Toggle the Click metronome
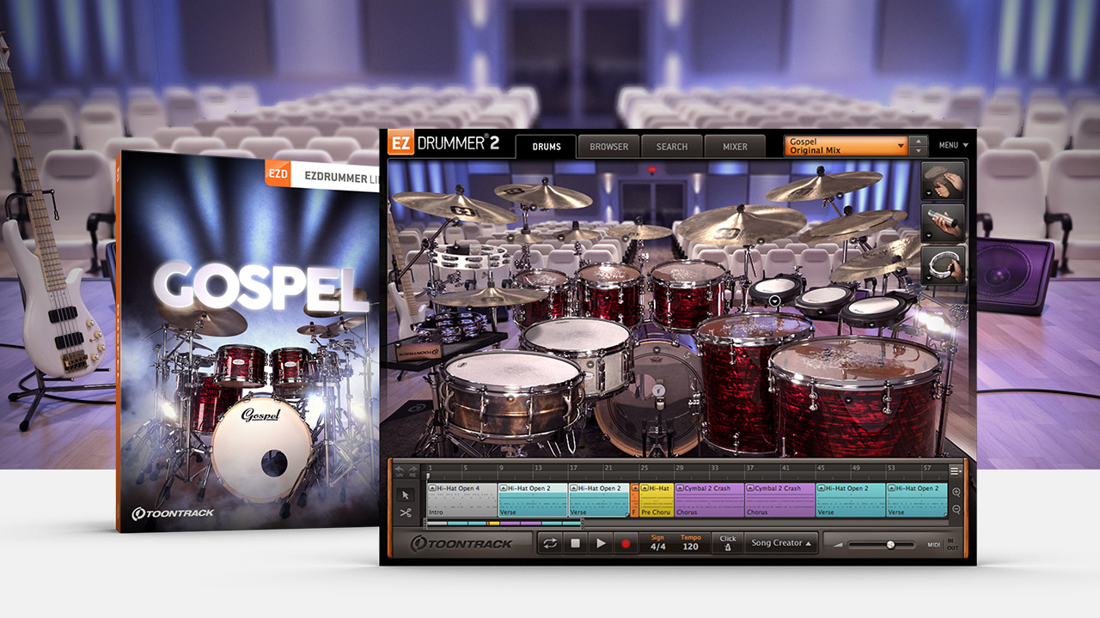Image resolution: width=1100 pixels, height=618 pixels. coord(728,542)
